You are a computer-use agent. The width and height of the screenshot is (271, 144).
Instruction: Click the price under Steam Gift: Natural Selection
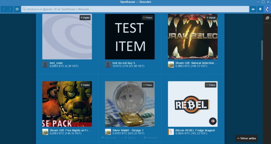tap(191, 66)
